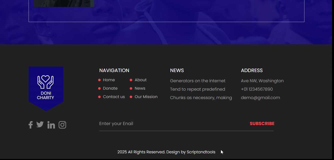Open the Twitter social icon
The image size is (334, 160).
pos(40,124)
